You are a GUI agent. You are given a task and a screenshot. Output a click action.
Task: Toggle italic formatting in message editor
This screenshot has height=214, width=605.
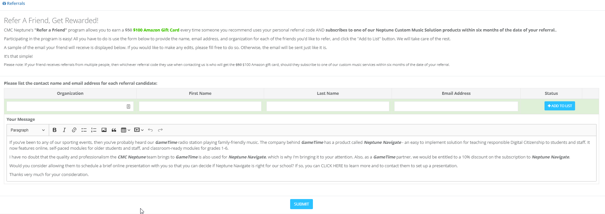[64, 130]
